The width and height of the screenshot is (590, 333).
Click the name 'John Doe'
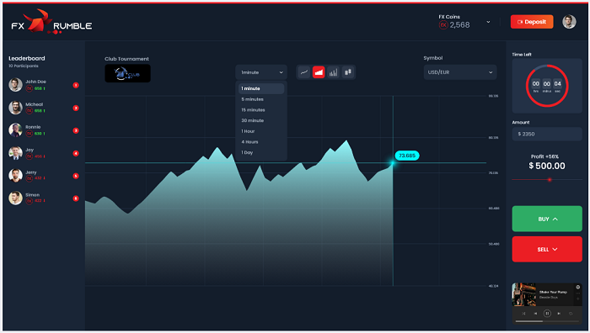(x=35, y=82)
